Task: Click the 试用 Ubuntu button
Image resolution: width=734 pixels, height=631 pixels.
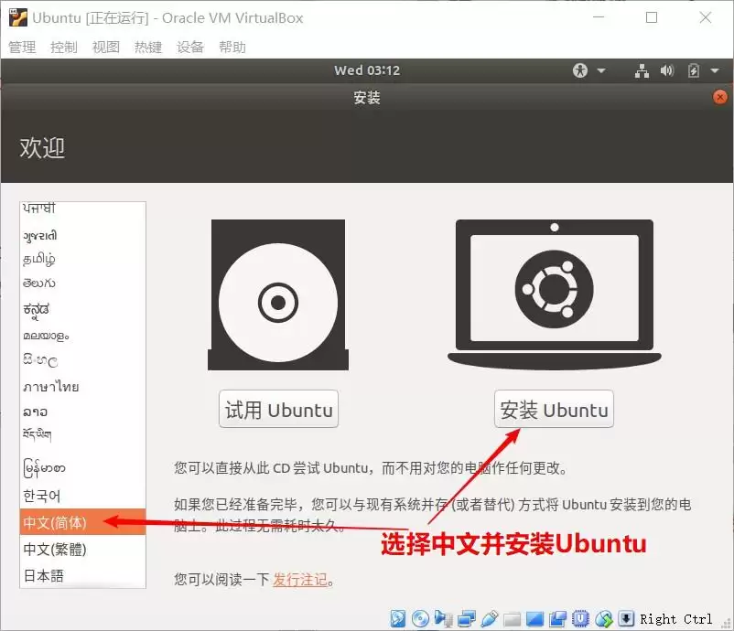Action: [278, 409]
